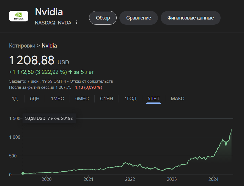
Task: Switch to Финансовые данные tab
Action: click(x=190, y=18)
